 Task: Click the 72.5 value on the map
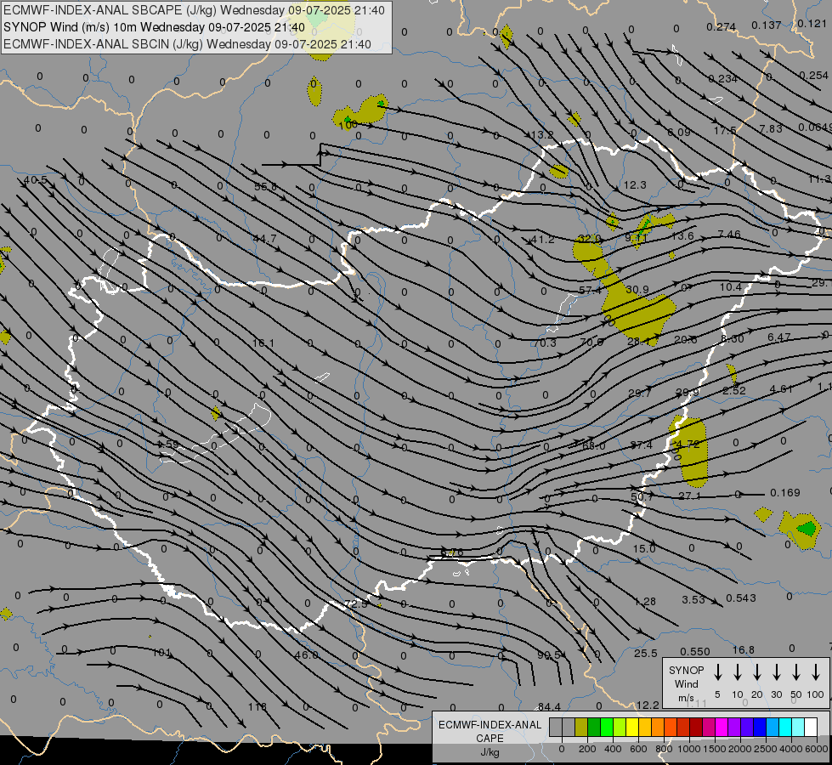355,603
